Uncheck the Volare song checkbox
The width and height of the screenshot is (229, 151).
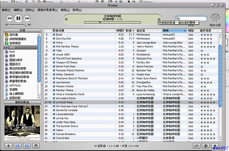tap(54, 130)
